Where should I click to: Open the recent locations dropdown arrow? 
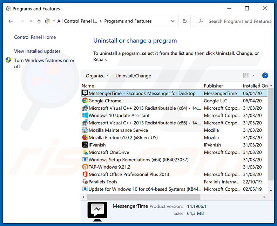tap(31, 21)
